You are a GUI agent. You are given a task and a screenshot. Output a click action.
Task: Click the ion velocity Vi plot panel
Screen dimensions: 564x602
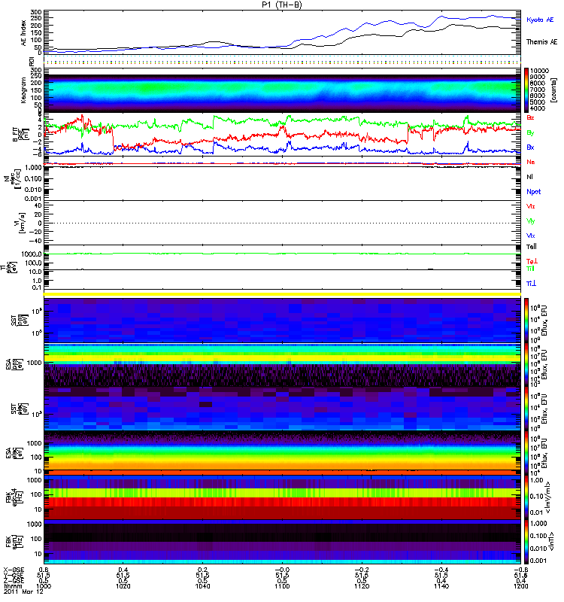click(283, 223)
